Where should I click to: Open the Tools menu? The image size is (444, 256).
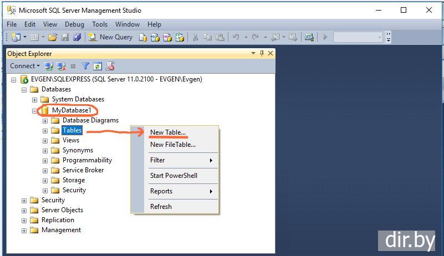pos(100,24)
